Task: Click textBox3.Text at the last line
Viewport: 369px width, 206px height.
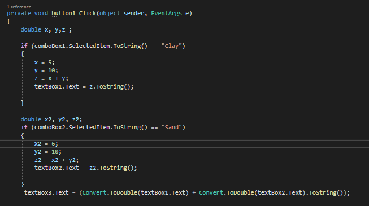Action: (x=46, y=193)
